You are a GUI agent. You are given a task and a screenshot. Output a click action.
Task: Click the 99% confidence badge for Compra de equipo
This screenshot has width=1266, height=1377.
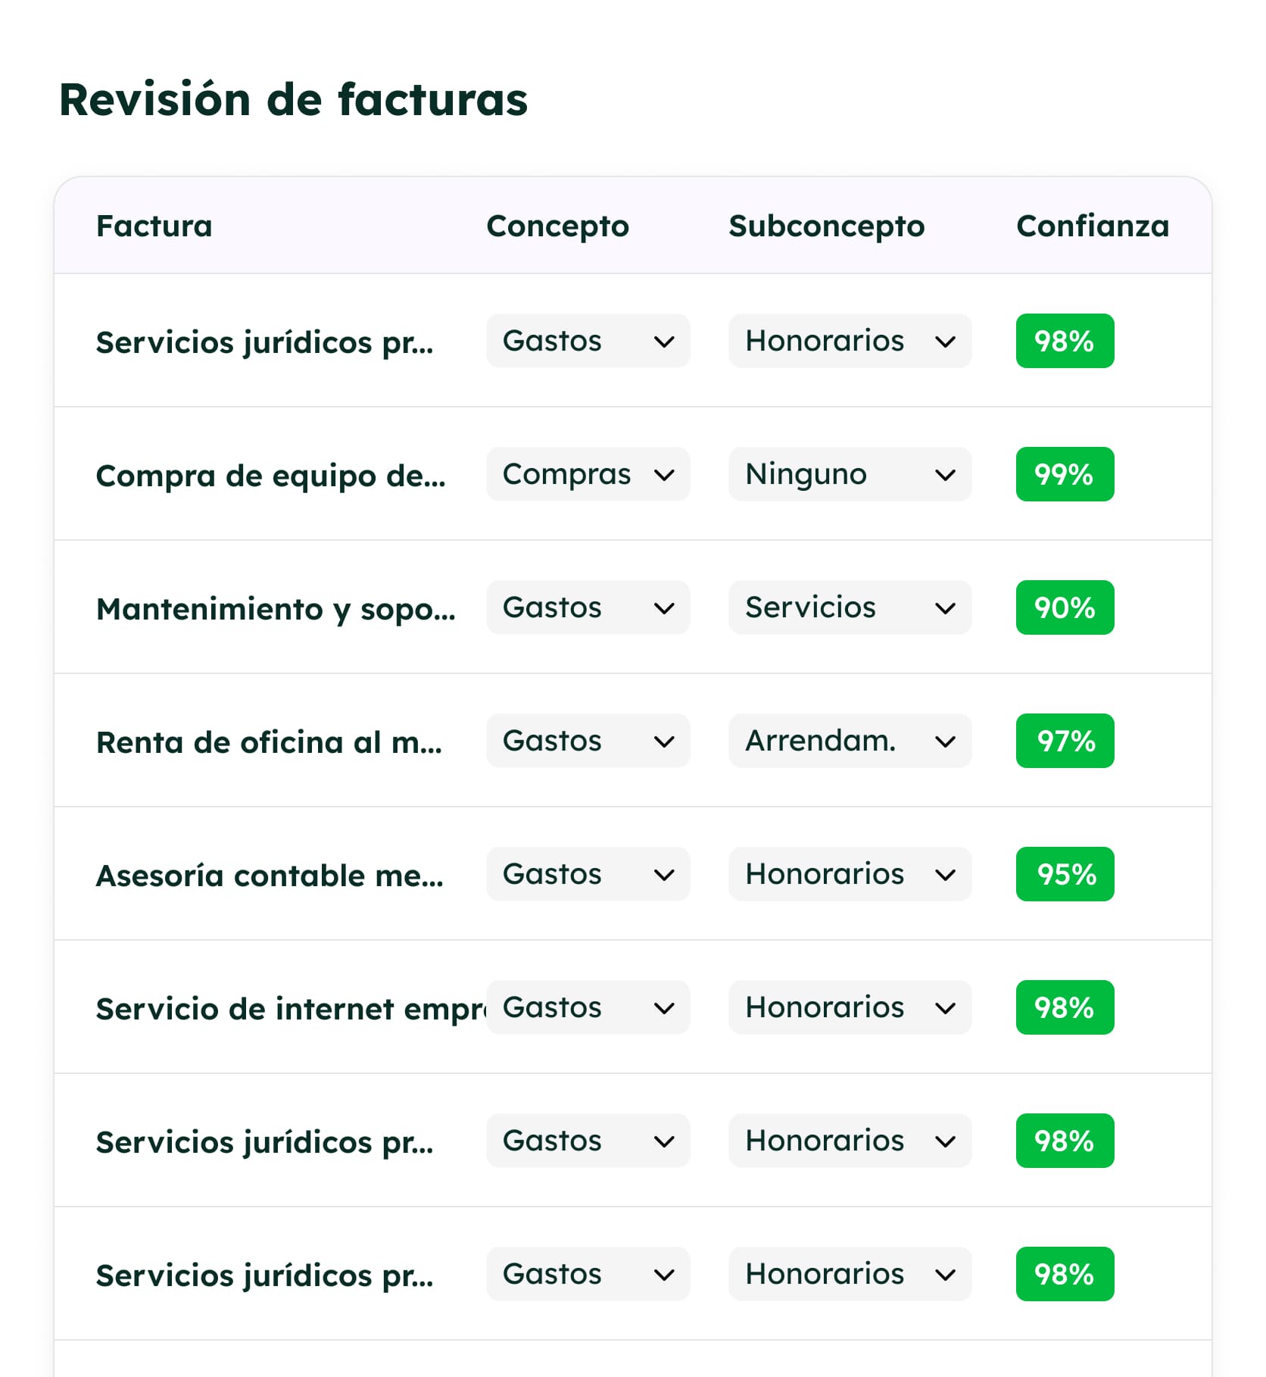pos(1065,474)
